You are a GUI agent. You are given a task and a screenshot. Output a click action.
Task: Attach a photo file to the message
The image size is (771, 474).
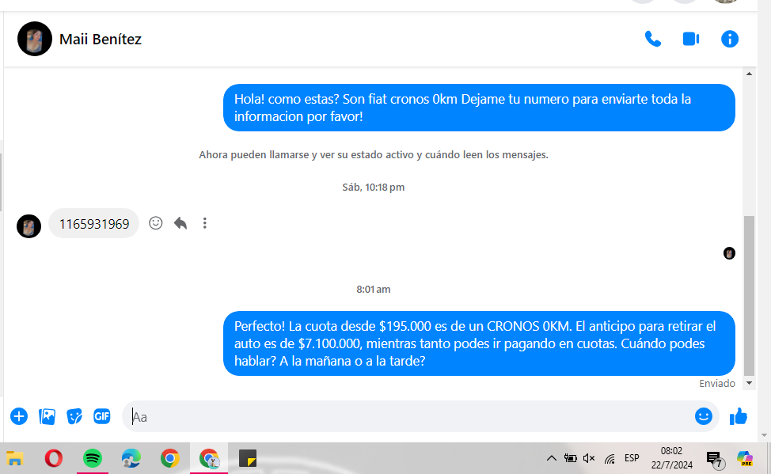pos(47,416)
